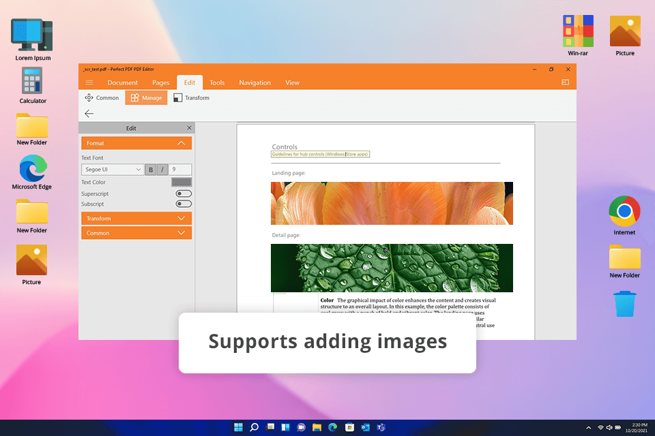Go back using the left arrow

[89, 114]
